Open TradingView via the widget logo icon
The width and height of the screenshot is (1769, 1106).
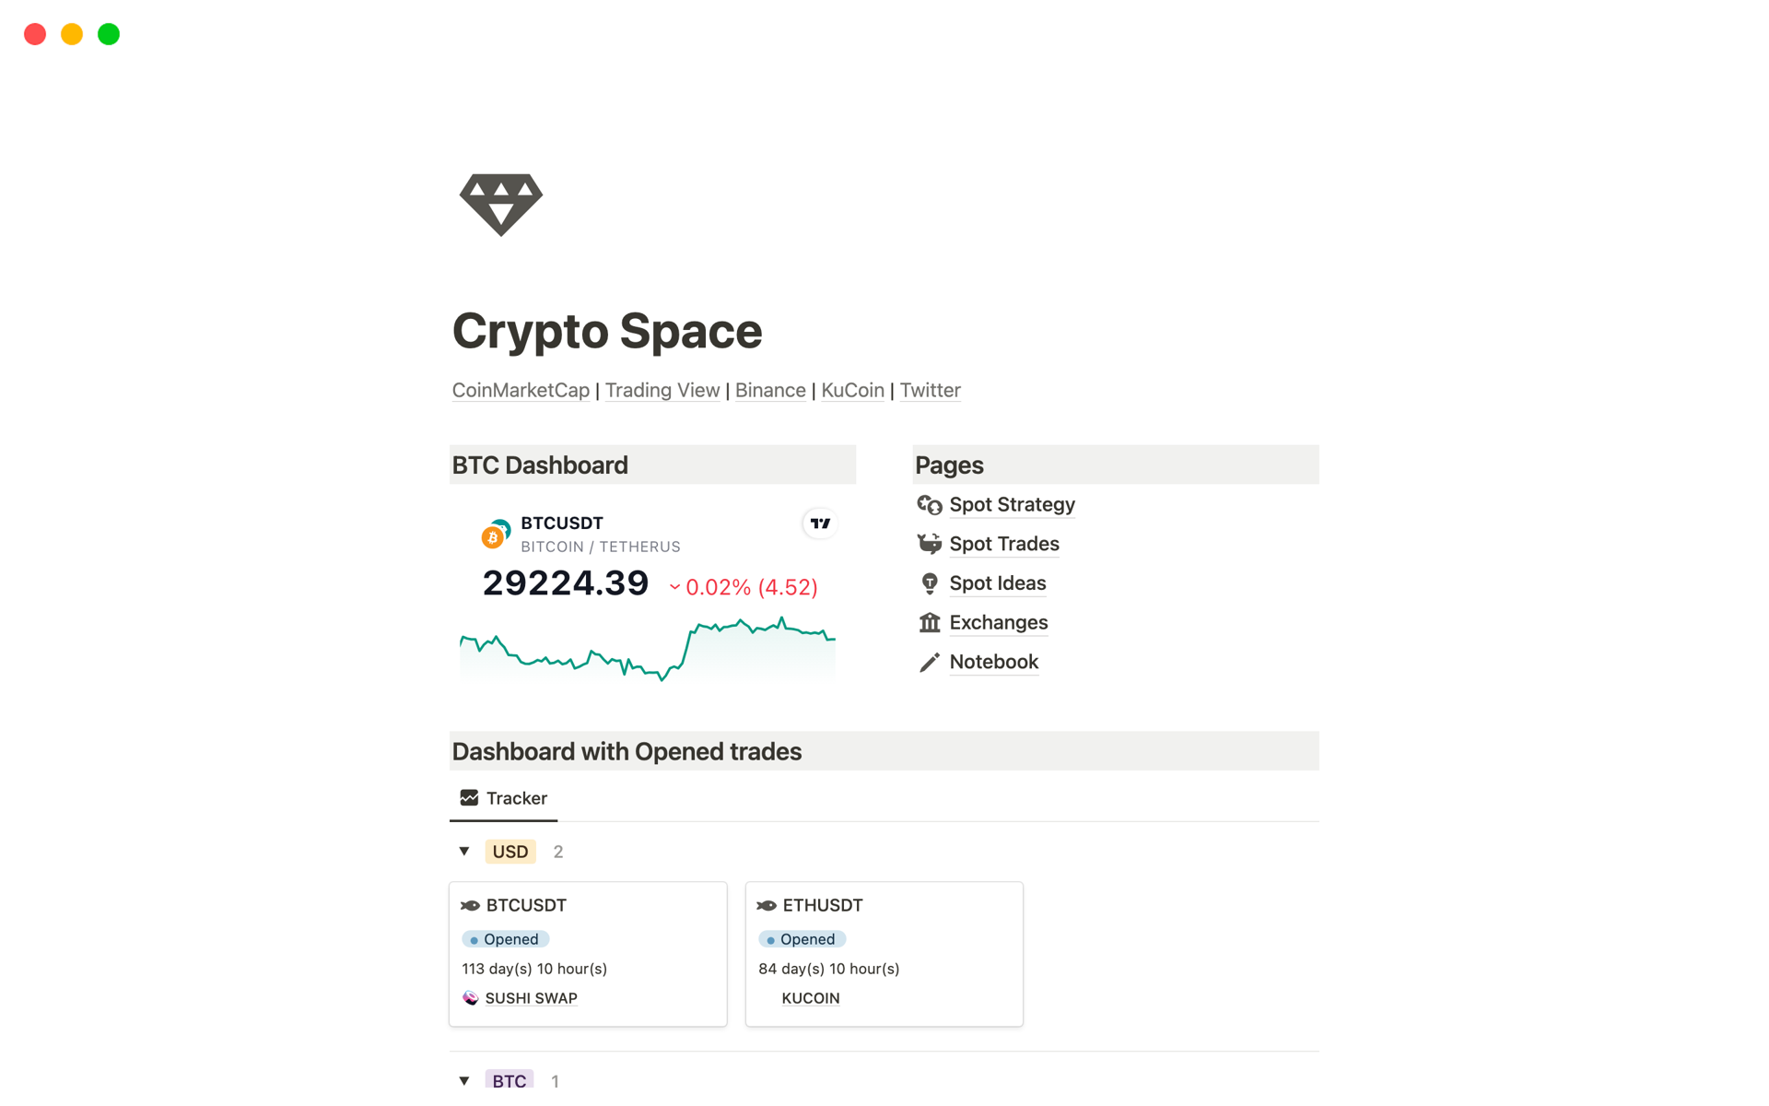click(820, 523)
